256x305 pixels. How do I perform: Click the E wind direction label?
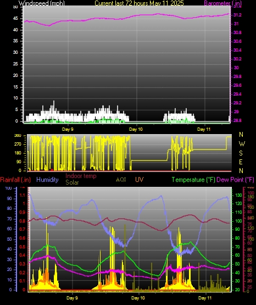241,162
